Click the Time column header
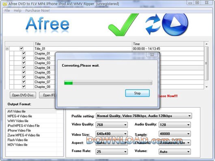Viewport: 215px width, 161px height. pos(168,44)
